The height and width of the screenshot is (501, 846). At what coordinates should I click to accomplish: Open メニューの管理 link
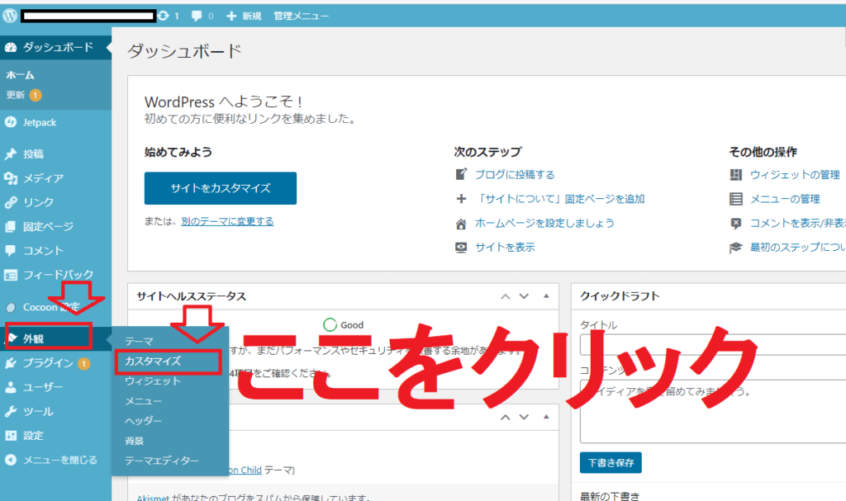click(x=785, y=199)
